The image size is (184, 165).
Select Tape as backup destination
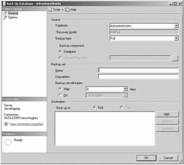point(121,107)
